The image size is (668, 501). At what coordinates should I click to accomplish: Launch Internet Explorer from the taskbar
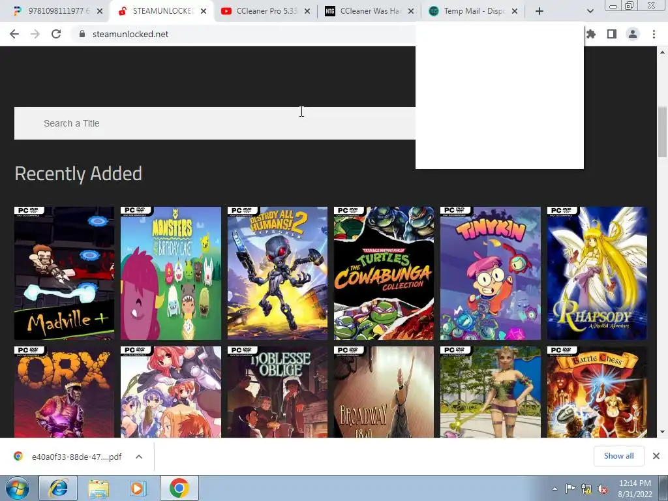[58, 488]
